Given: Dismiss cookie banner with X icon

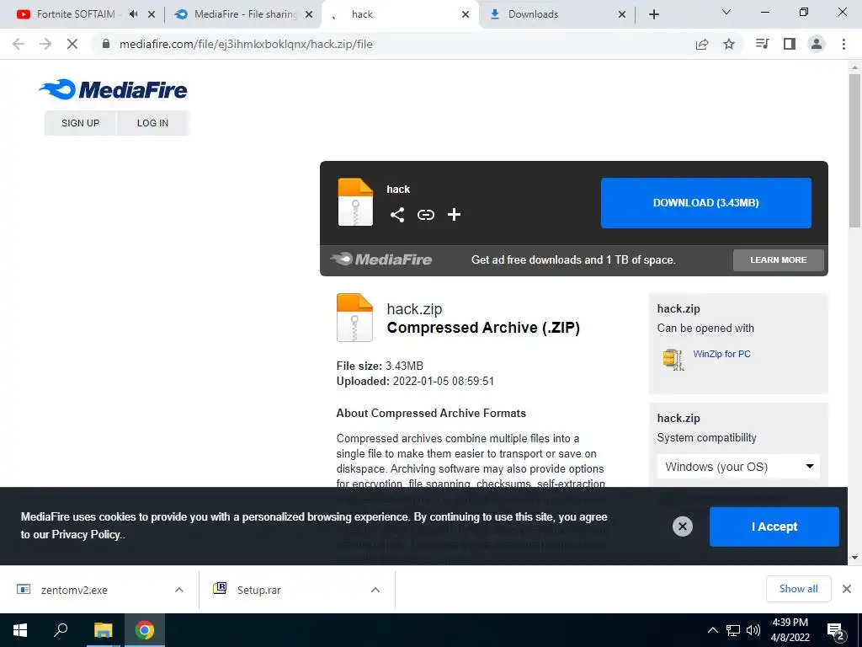Looking at the screenshot, I should click(x=682, y=527).
